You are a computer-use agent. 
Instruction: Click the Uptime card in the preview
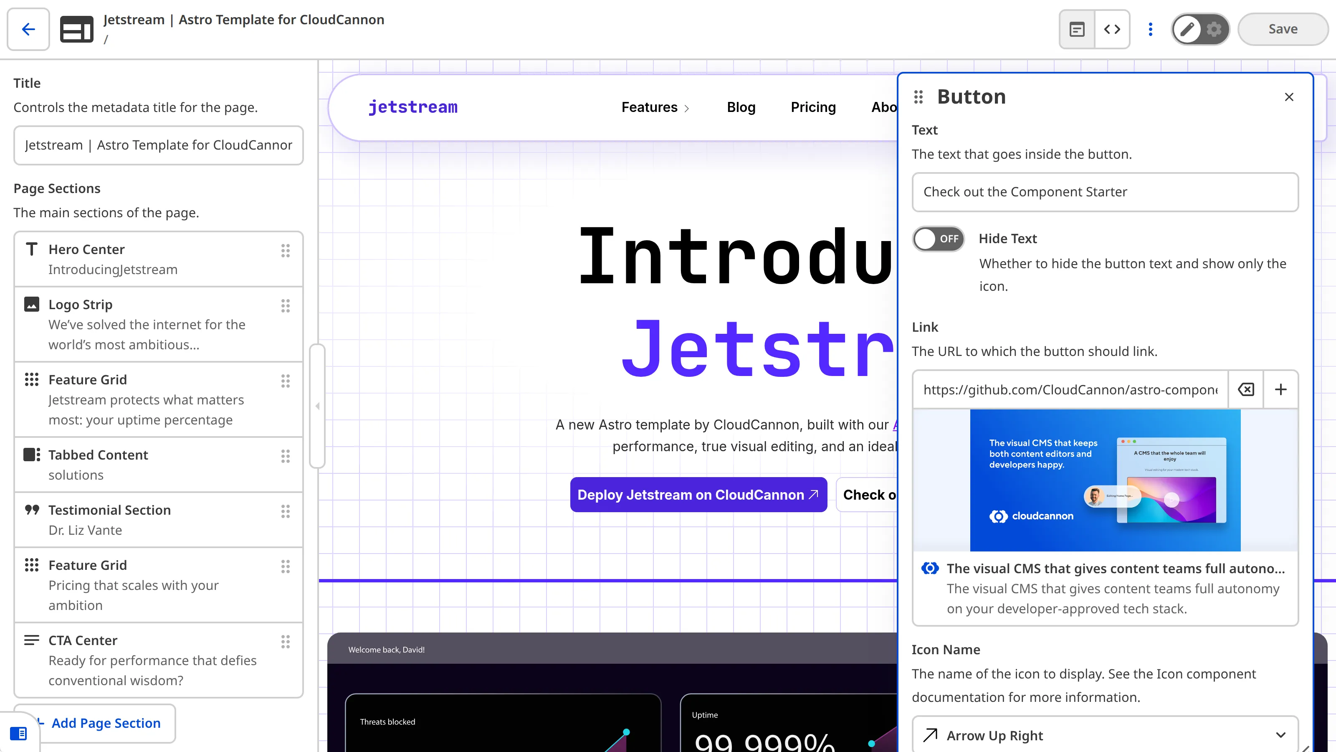788,723
